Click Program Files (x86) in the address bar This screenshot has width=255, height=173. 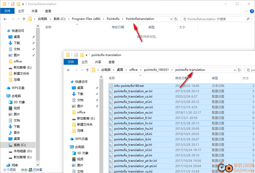pos(86,19)
